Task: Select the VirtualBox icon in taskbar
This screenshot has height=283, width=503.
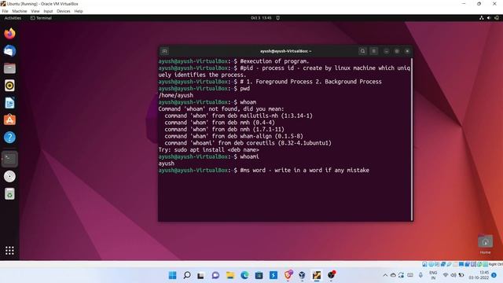Action: (x=302, y=275)
